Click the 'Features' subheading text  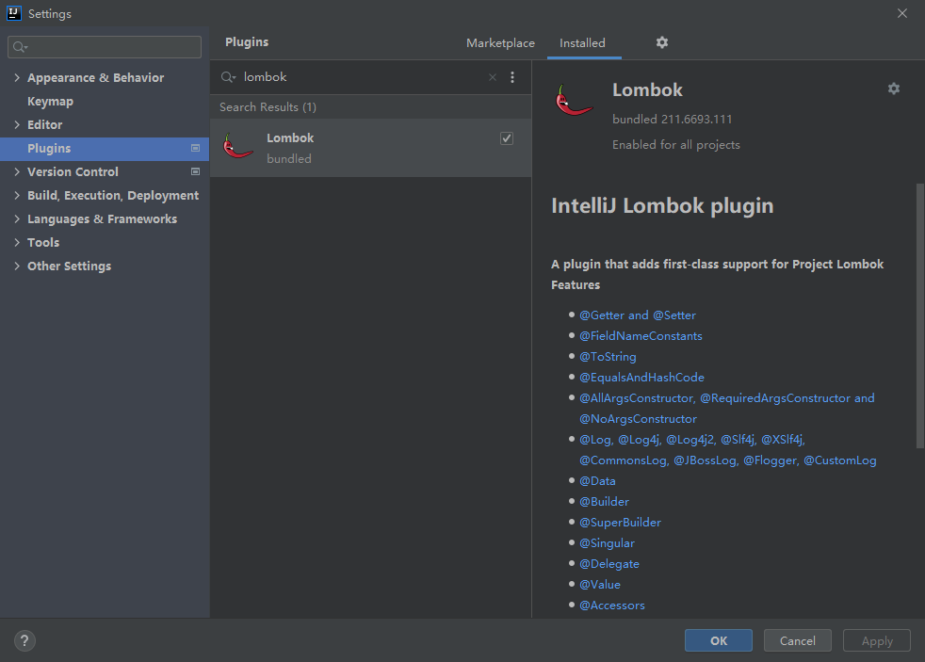pos(576,284)
